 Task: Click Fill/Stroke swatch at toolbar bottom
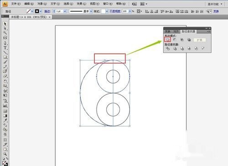click(x=5, y=163)
